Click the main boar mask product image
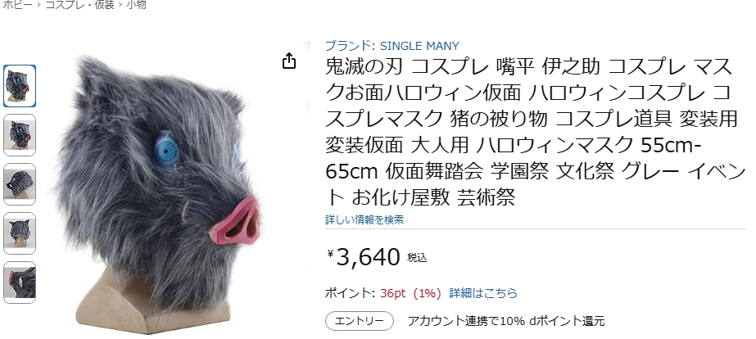 (159, 193)
